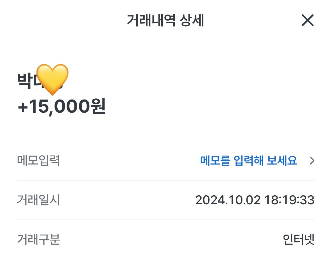
Task: Select the 18:19:33 time value
Action: pos(289,200)
